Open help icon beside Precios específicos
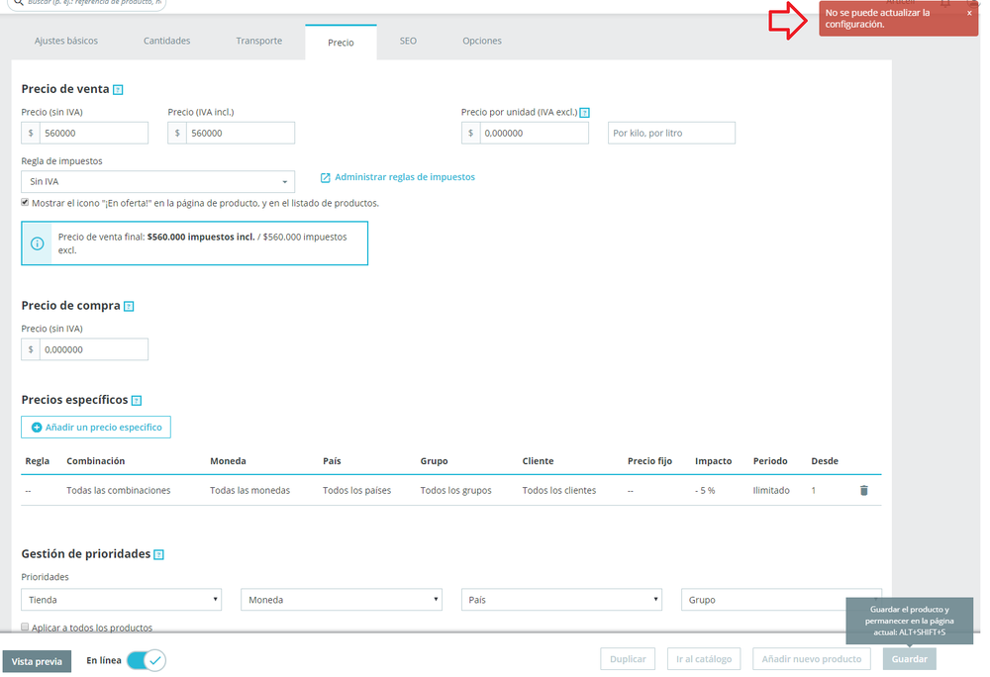 (137, 401)
